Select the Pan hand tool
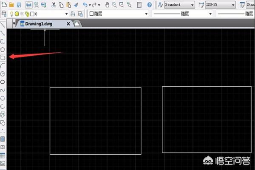Screen dimensions: 255x170 pos(108,5)
